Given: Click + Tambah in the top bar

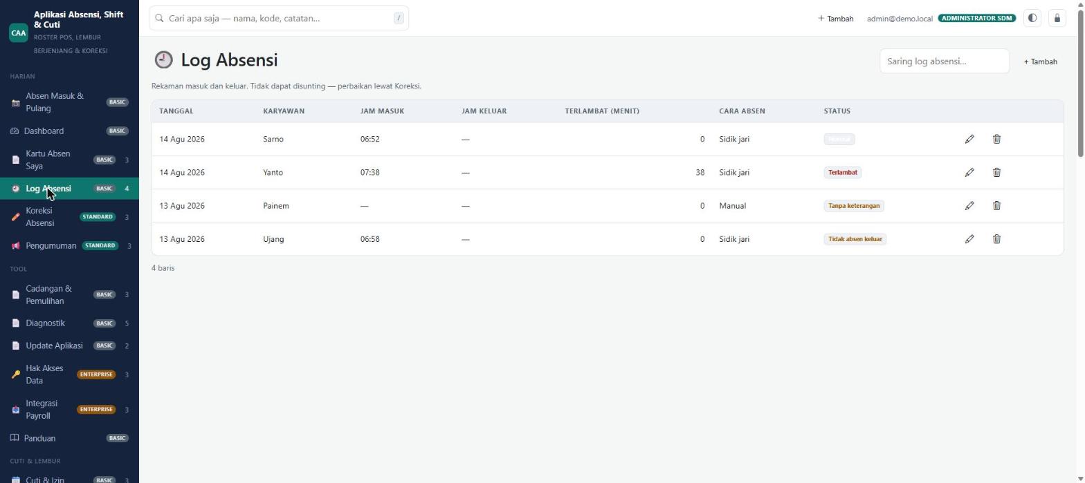Looking at the screenshot, I should click(836, 19).
